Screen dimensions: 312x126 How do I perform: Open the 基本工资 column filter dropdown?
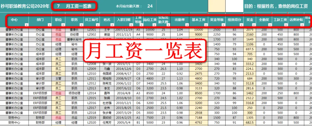tap(206, 25)
